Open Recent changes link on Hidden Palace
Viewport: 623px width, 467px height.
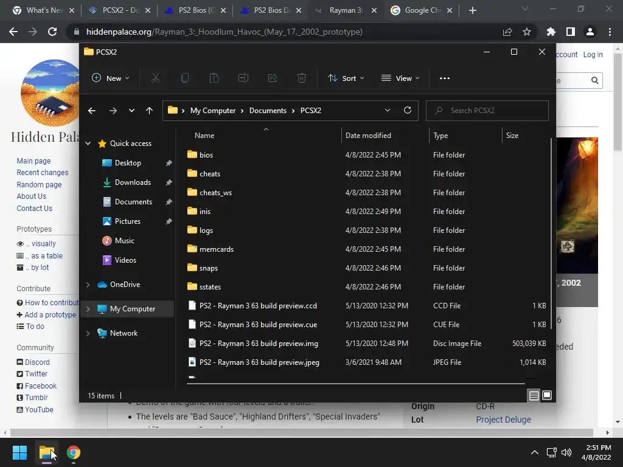pos(43,173)
